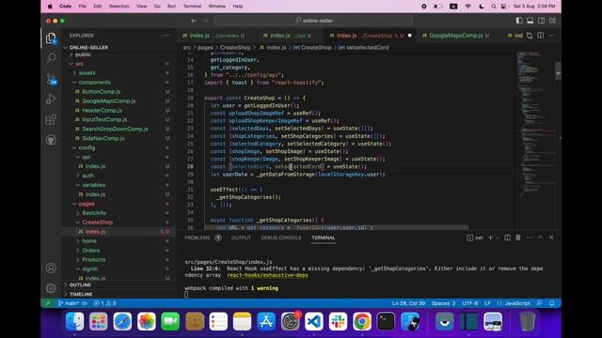Switch to DEBUG CONSOLE tab

tap(281, 238)
